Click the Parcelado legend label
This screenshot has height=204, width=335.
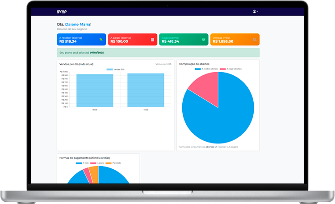[x=117, y=163]
